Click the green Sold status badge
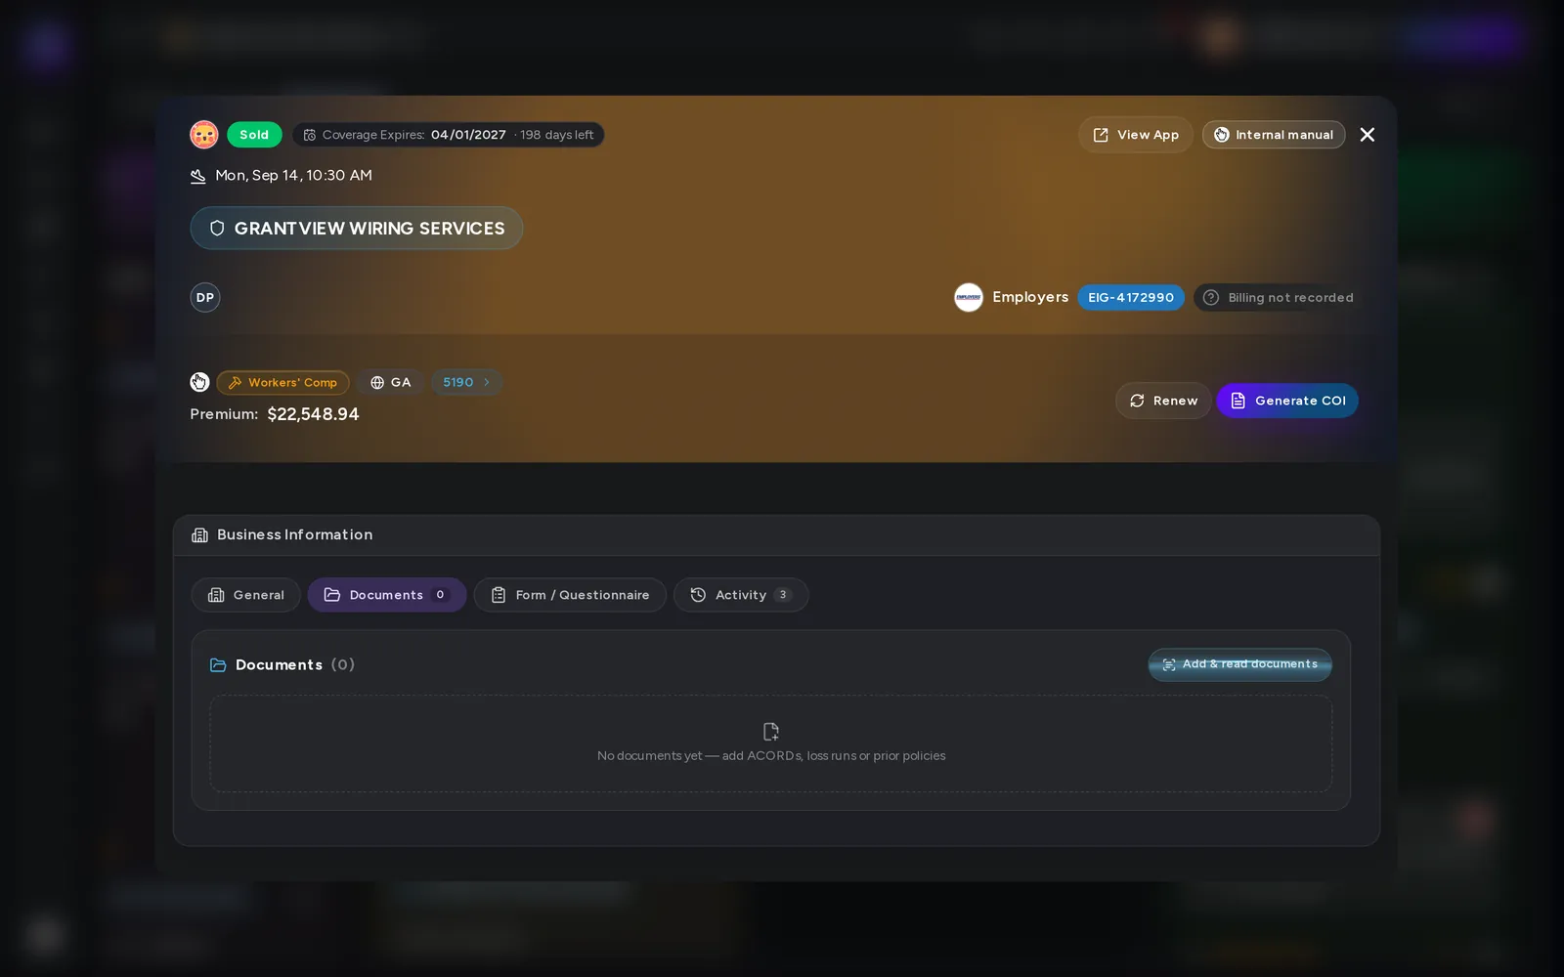This screenshot has height=977, width=1564. 254,135
